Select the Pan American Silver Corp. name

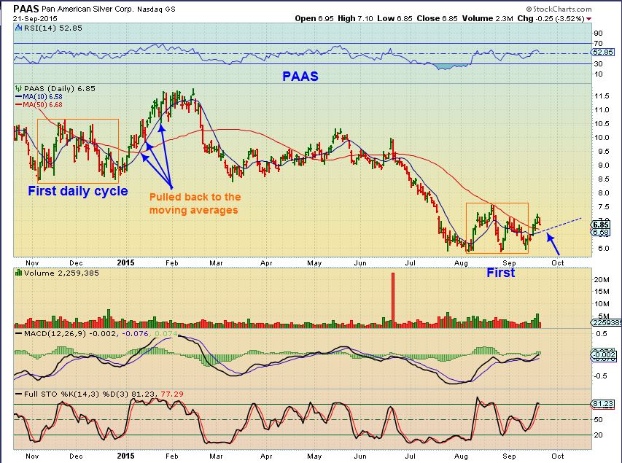[x=88, y=7]
